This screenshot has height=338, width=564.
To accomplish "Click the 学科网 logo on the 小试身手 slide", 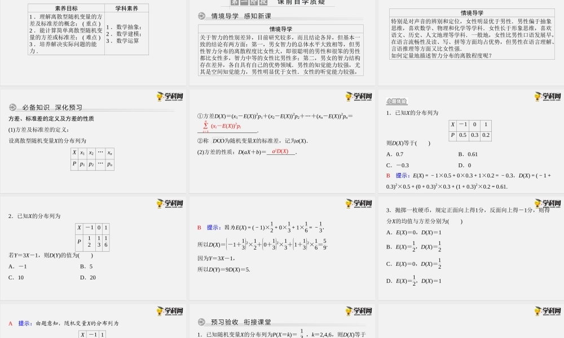I will point(550,96).
